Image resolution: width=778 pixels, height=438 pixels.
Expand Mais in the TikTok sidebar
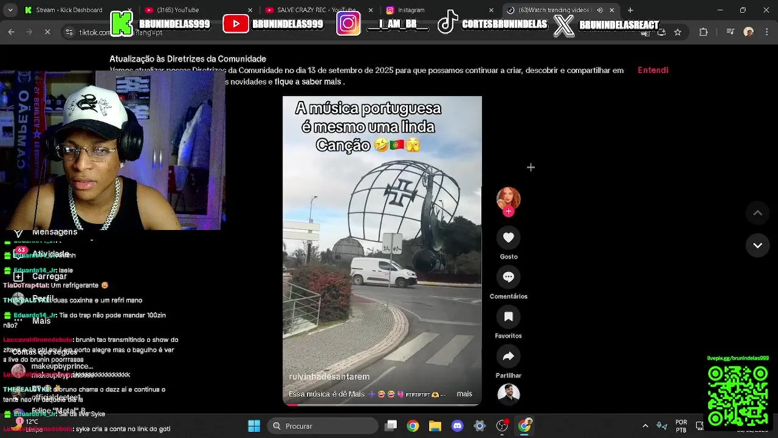(x=32, y=321)
